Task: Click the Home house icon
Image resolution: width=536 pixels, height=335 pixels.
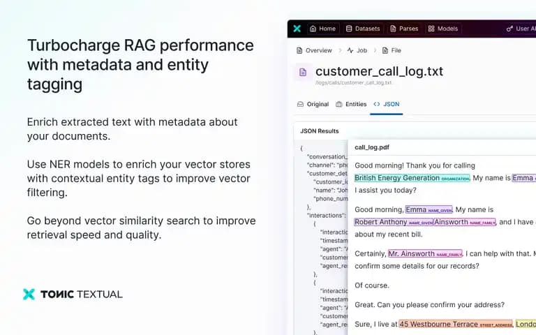Action: (313, 29)
